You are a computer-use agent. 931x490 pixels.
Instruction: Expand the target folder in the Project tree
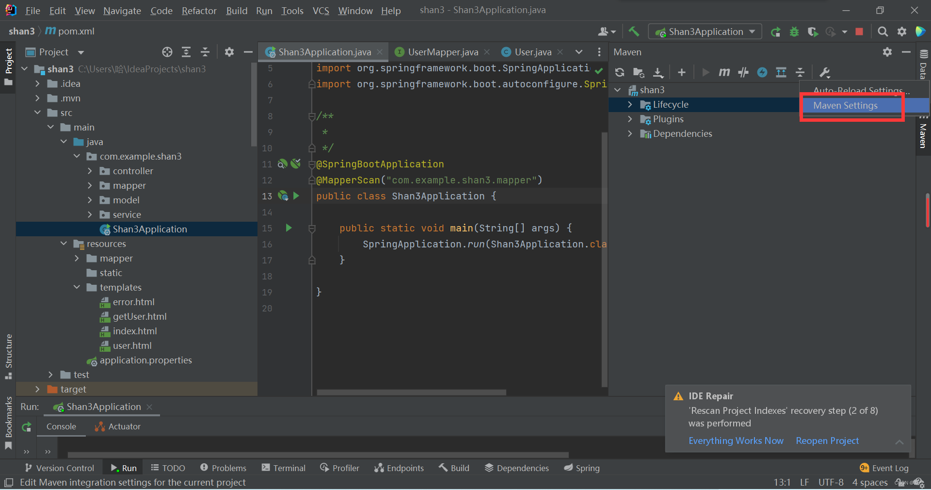pos(37,390)
